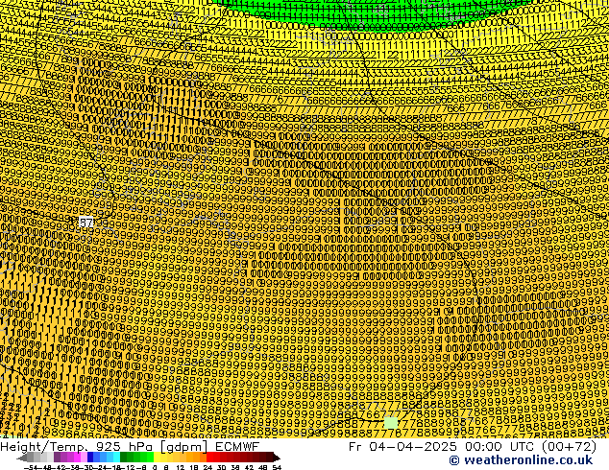Pick the bright red legend swatch at 24
This screenshot has width=609, height=470.
pos(209,457)
